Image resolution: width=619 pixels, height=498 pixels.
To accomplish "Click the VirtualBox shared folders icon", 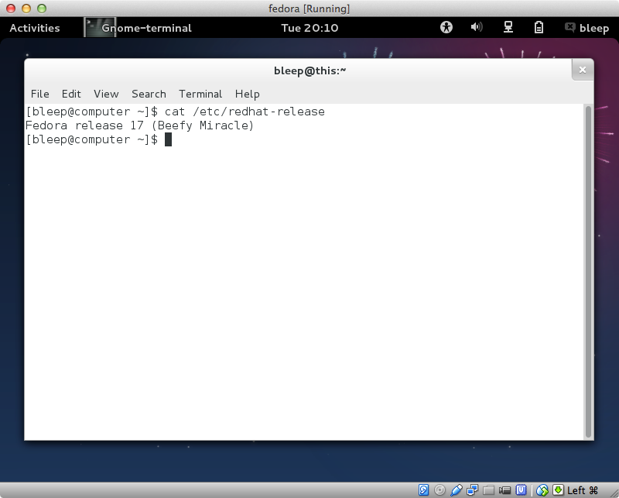I will tap(489, 489).
